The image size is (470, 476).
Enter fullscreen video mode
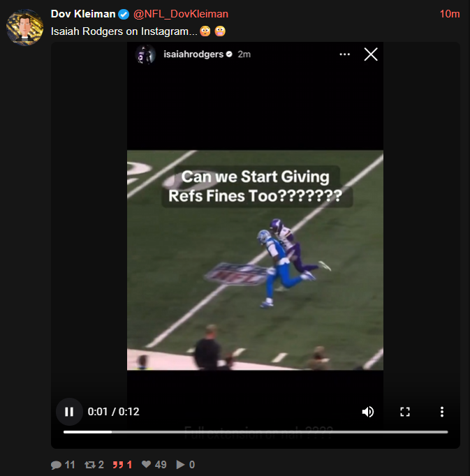(x=405, y=412)
